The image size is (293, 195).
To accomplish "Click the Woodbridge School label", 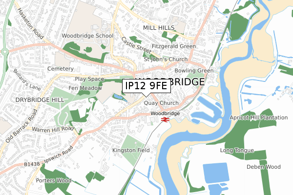I will click(87, 36).
